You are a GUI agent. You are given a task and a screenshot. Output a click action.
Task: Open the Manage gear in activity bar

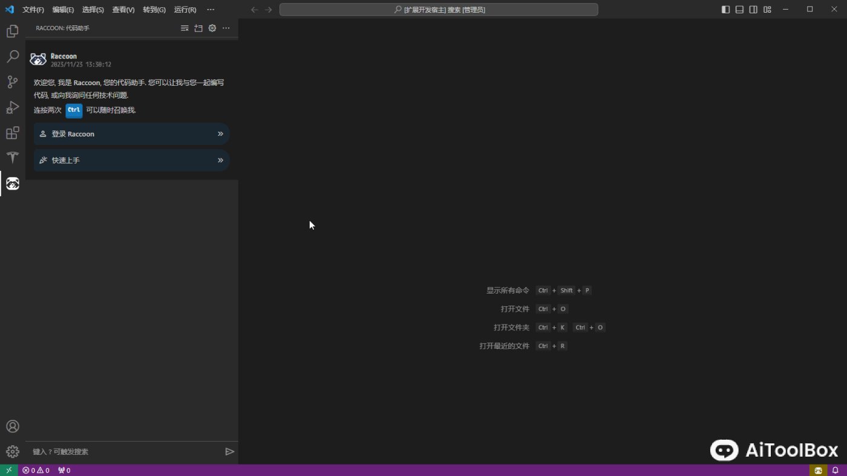point(12,452)
